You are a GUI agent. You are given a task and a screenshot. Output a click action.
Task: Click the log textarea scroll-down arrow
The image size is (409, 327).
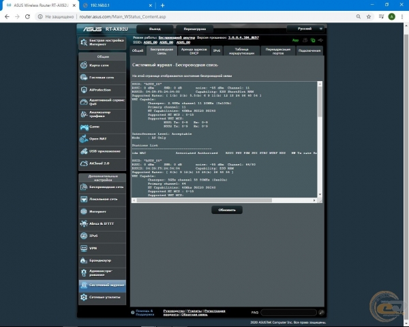(x=320, y=195)
